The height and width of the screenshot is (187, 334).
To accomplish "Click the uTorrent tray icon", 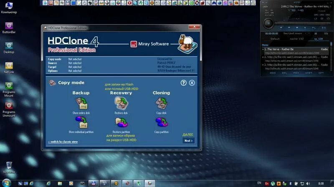I will pos(273,183).
